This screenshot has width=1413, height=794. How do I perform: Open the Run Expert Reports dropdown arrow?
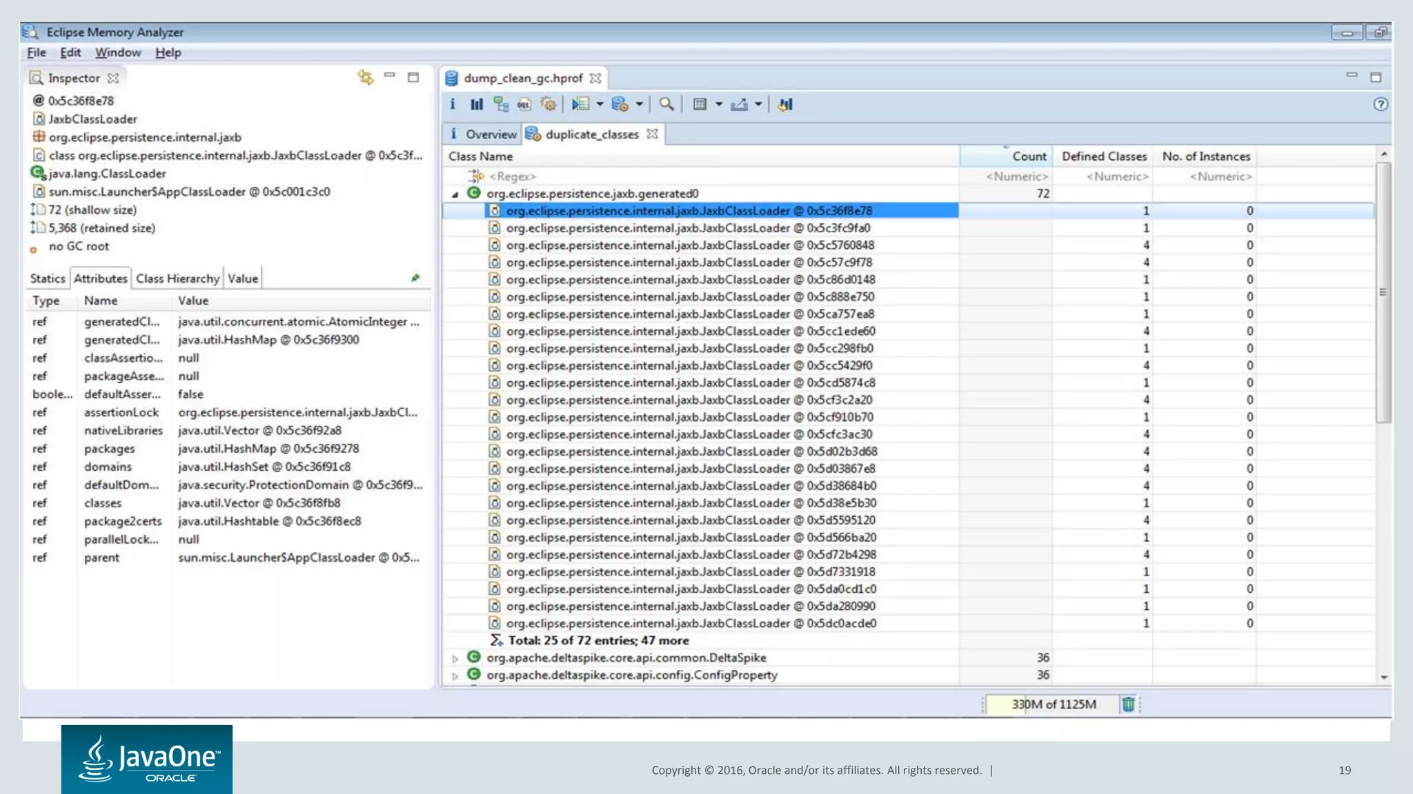(x=600, y=105)
